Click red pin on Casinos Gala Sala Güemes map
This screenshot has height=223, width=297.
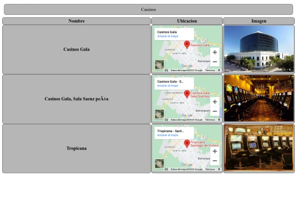pyautogui.click(x=187, y=94)
